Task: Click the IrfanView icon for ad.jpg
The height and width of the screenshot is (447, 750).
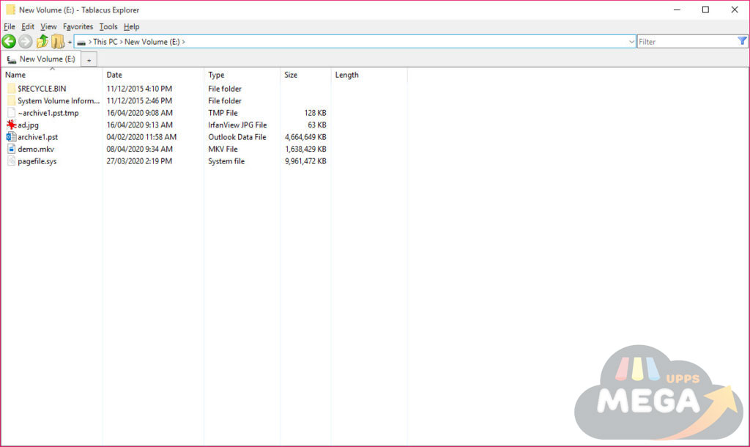Action: [12, 125]
